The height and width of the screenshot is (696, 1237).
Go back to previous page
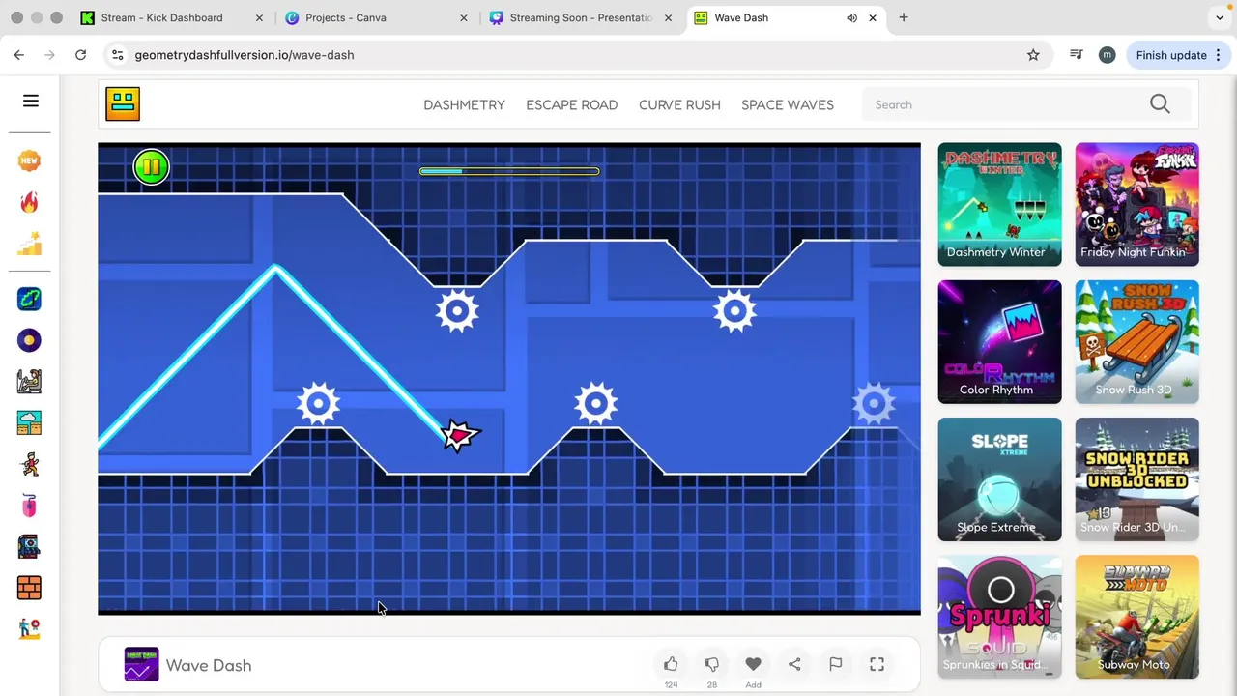[x=19, y=55]
